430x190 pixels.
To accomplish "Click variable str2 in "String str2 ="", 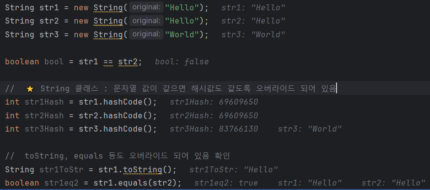I will coord(49,21).
